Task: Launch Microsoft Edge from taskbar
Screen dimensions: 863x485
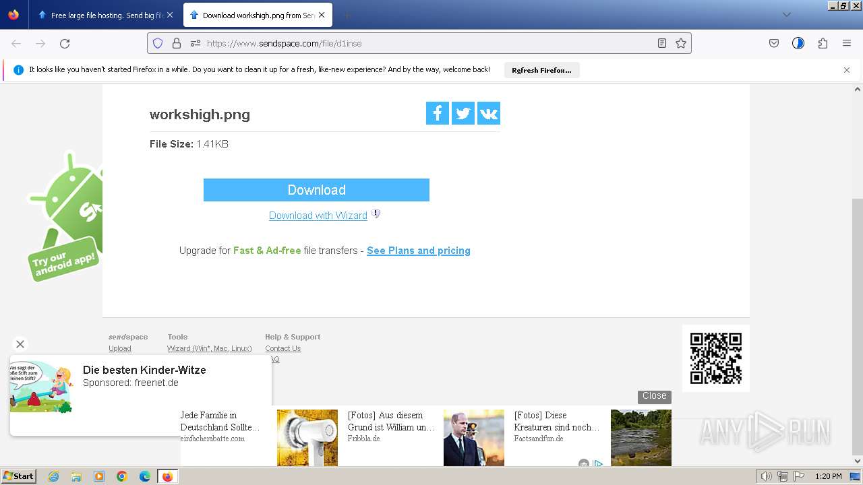Action: [x=145, y=476]
